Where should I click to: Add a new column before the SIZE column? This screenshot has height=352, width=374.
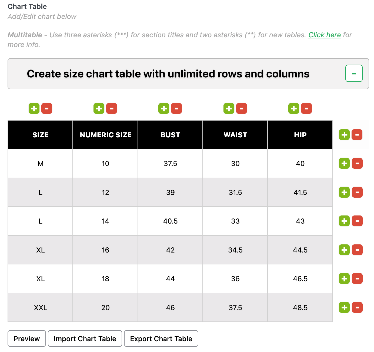click(34, 108)
